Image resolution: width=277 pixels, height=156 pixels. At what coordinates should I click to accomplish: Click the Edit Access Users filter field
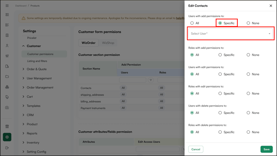pos(158,149)
